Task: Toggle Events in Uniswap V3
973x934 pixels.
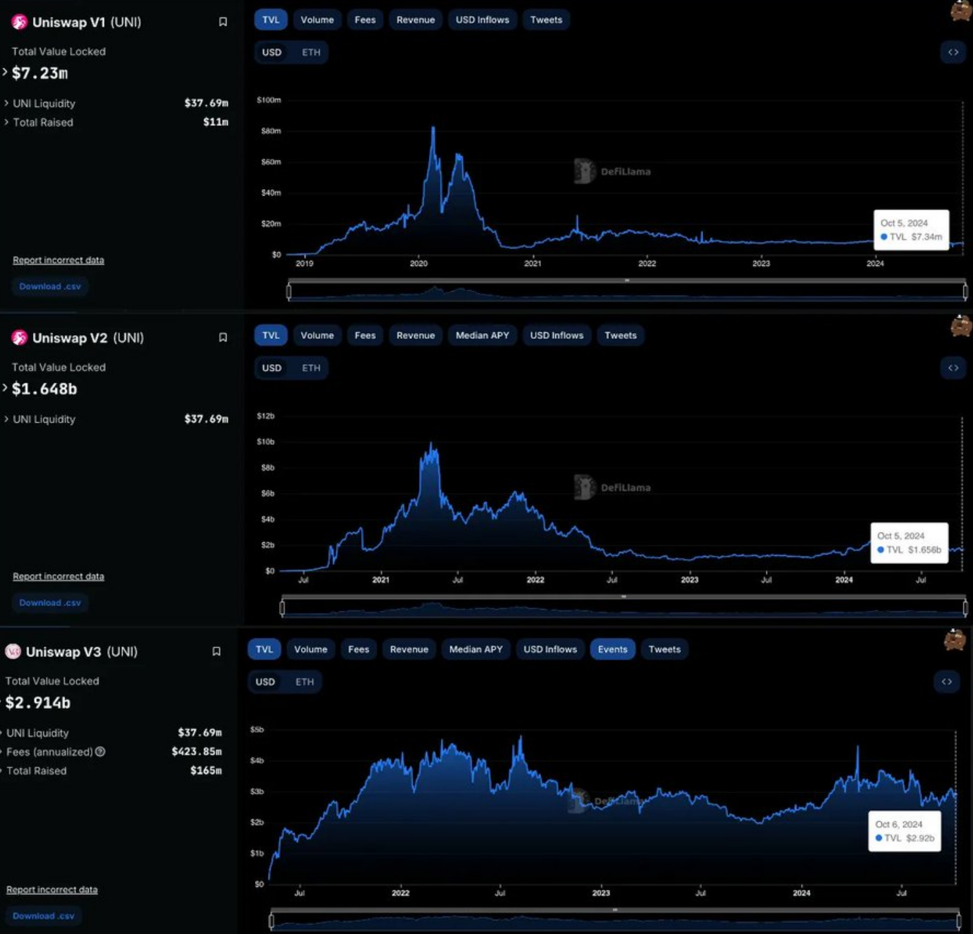Action: [x=612, y=649]
